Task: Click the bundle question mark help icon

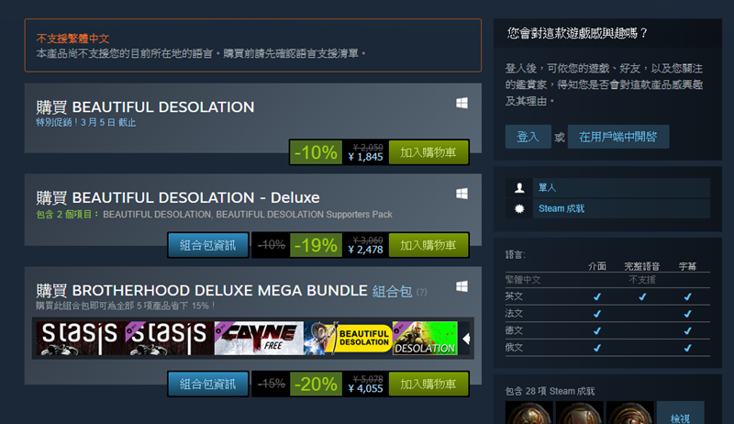Action: tap(421, 292)
